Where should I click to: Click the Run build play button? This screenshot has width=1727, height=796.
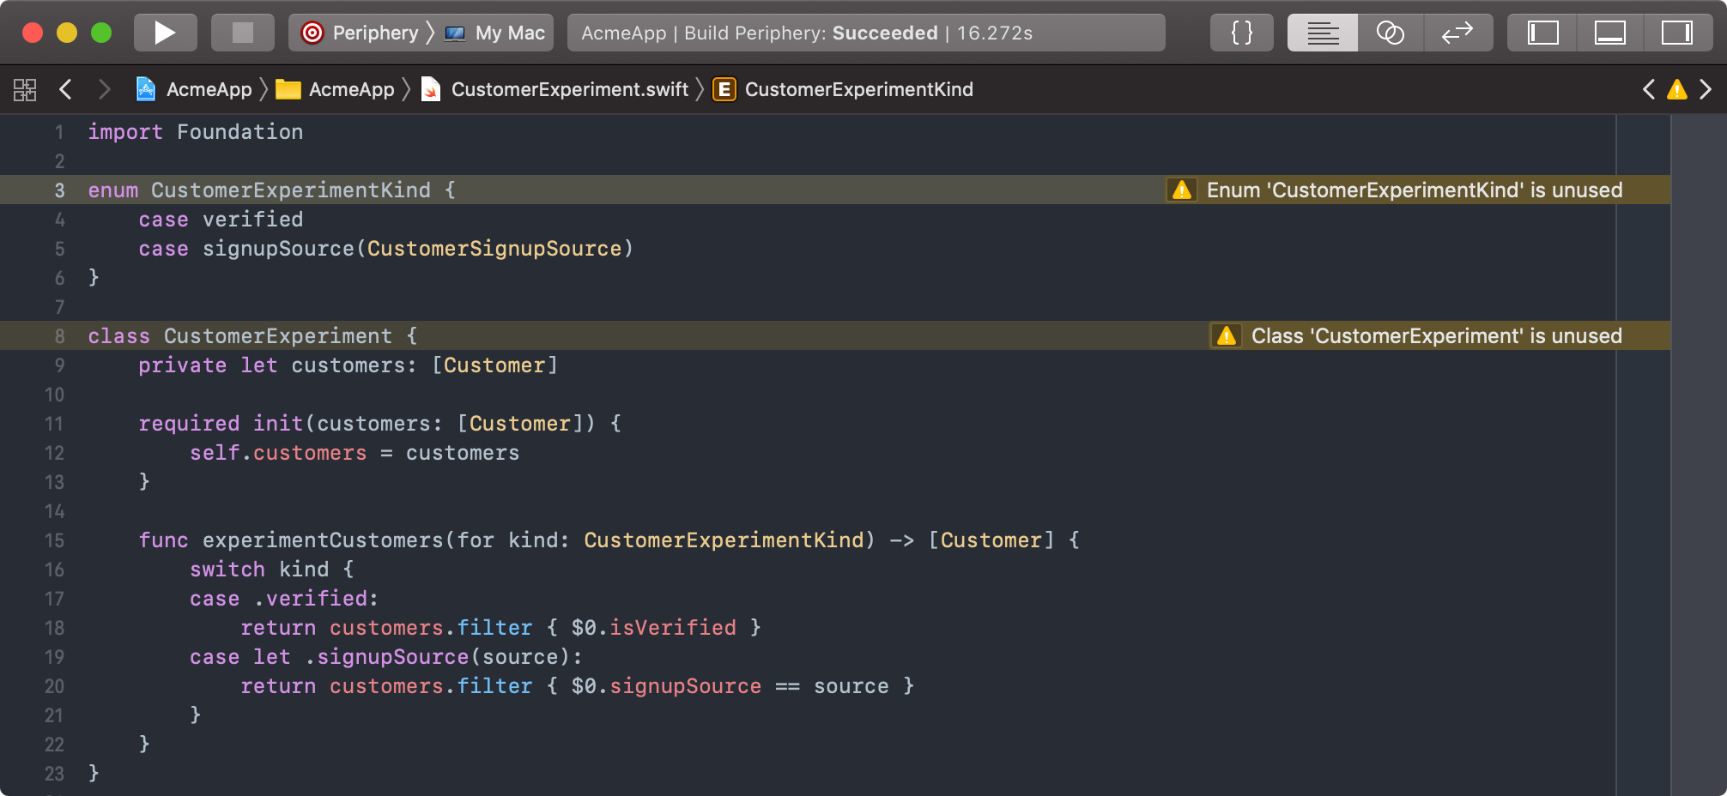(165, 33)
